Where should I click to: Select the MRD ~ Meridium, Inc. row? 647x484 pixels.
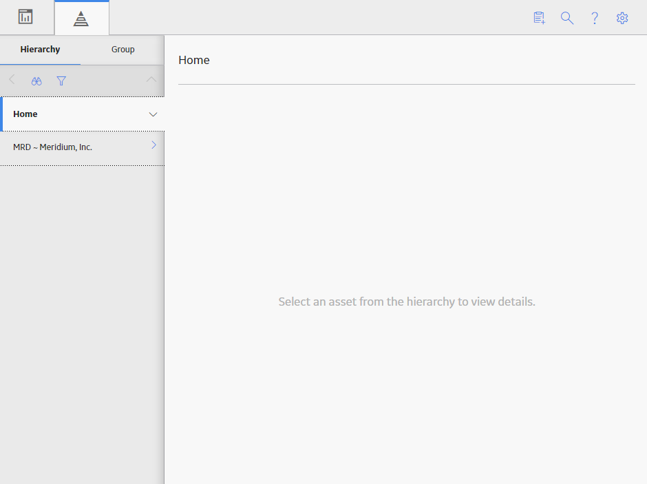[83, 149]
